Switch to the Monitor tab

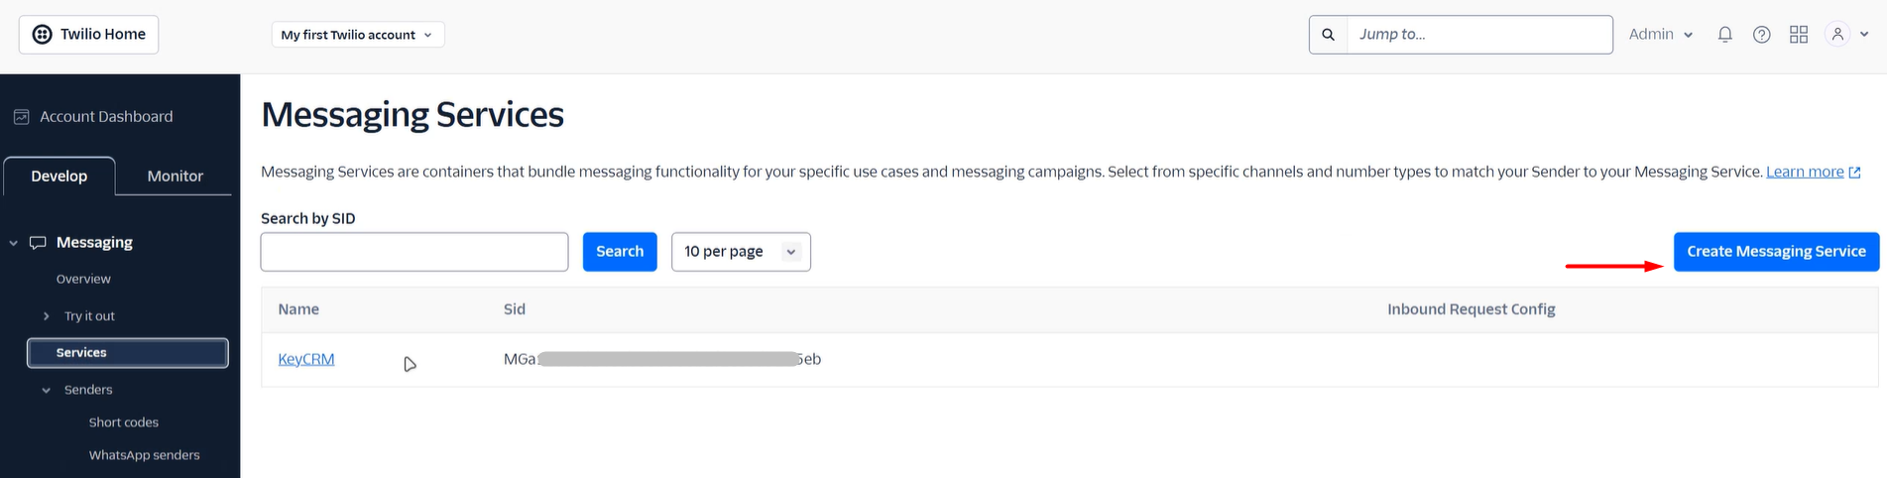pos(175,177)
